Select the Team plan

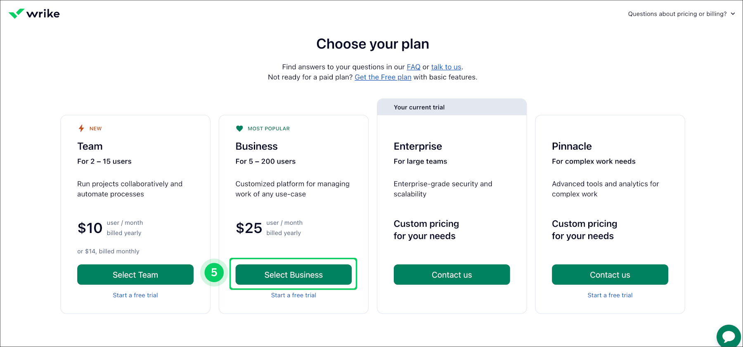click(x=135, y=274)
